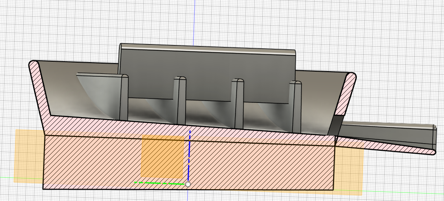The image size is (444, 201).
Task: Pick the small orange square plane
Action: click(x=163, y=156)
